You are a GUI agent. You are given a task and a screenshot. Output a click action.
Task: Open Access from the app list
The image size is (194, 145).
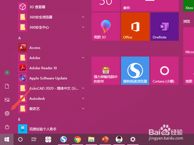coord(51,47)
